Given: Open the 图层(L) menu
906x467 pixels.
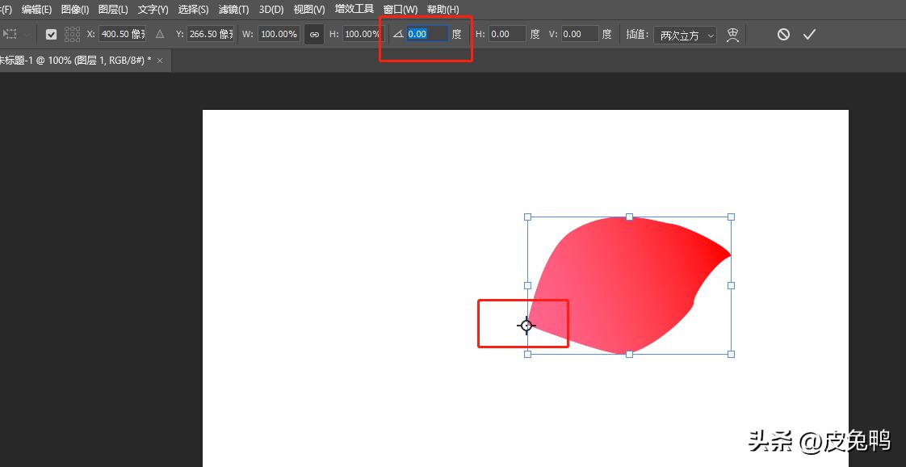Looking at the screenshot, I should [113, 10].
